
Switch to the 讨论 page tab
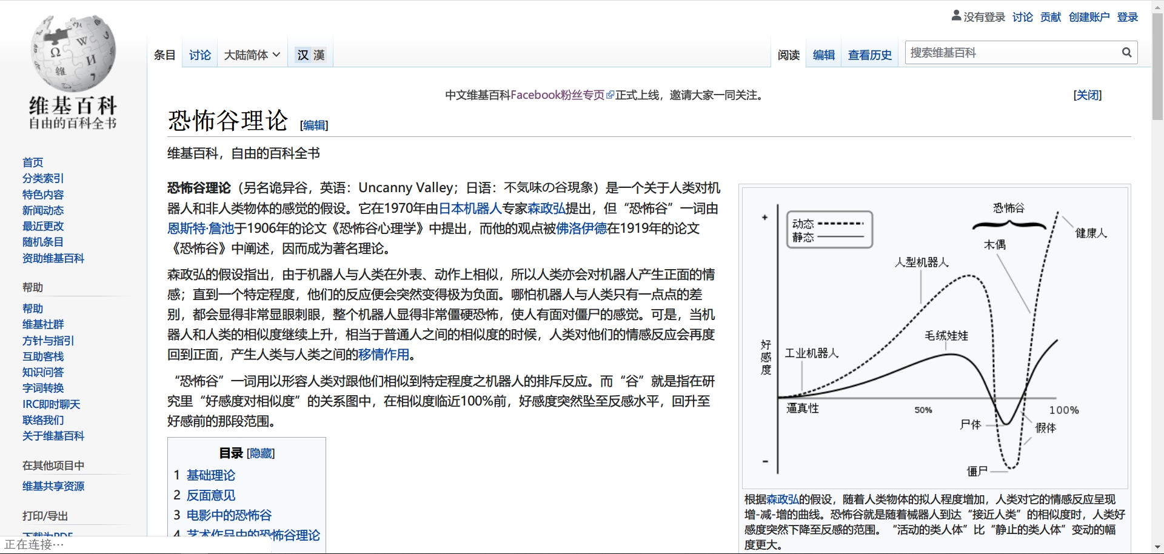coord(199,55)
